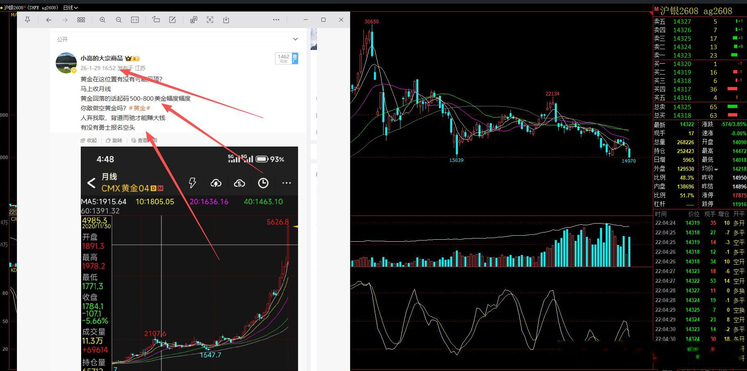Click the CMX黄金04 contract name

[125, 188]
